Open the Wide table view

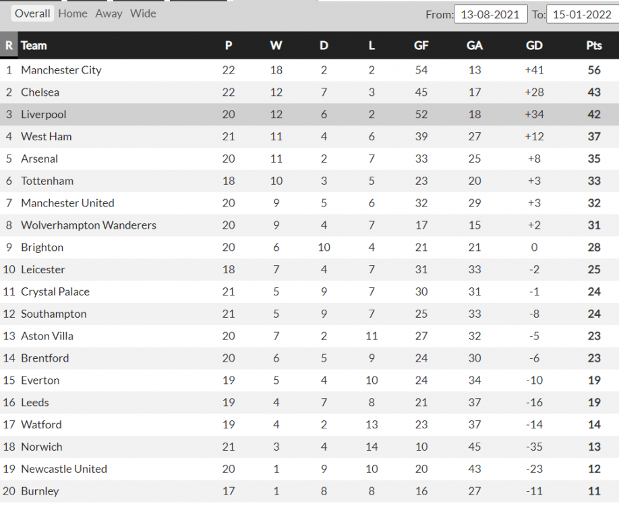[x=143, y=13]
